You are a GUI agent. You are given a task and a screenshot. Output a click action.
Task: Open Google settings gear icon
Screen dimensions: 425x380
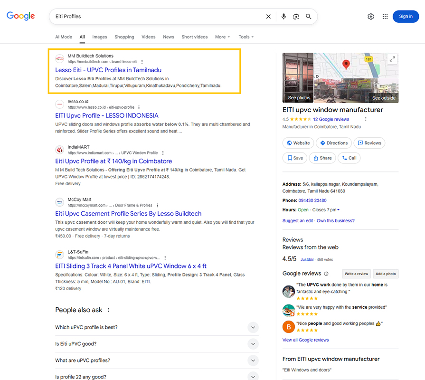click(371, 17)
